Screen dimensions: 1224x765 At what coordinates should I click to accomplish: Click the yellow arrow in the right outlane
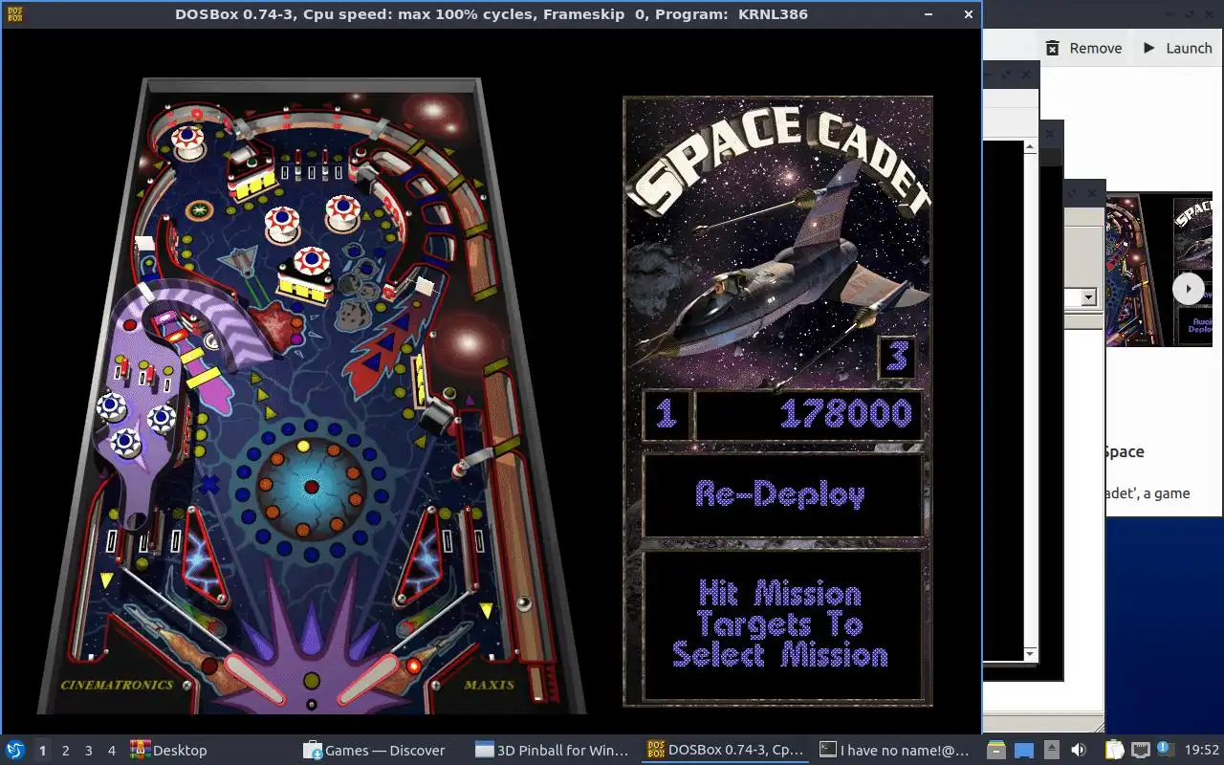coord(487,610)
